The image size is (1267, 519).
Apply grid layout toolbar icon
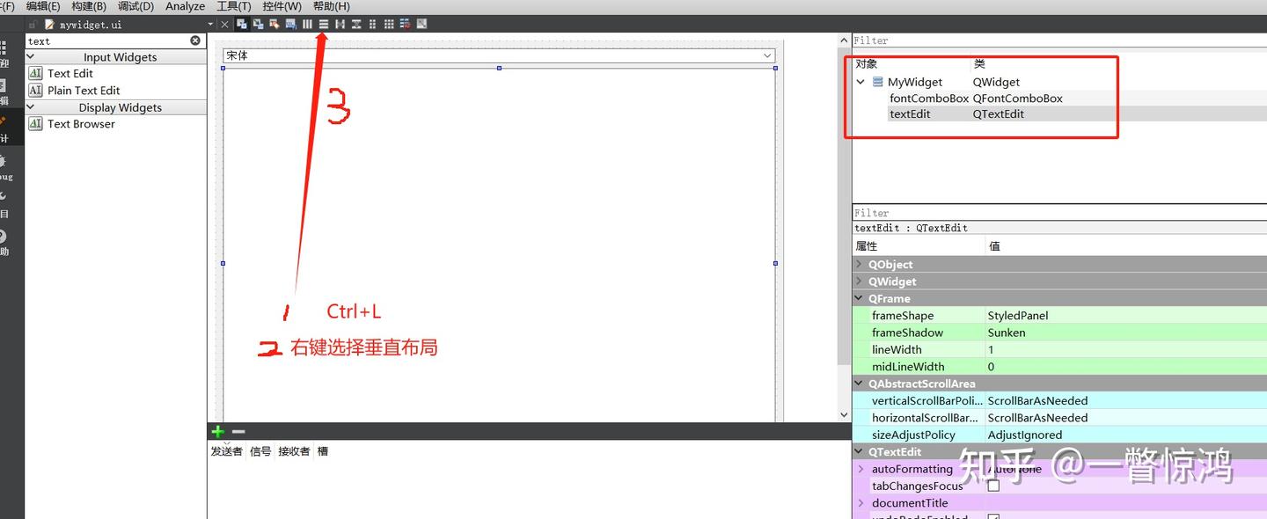389,24
